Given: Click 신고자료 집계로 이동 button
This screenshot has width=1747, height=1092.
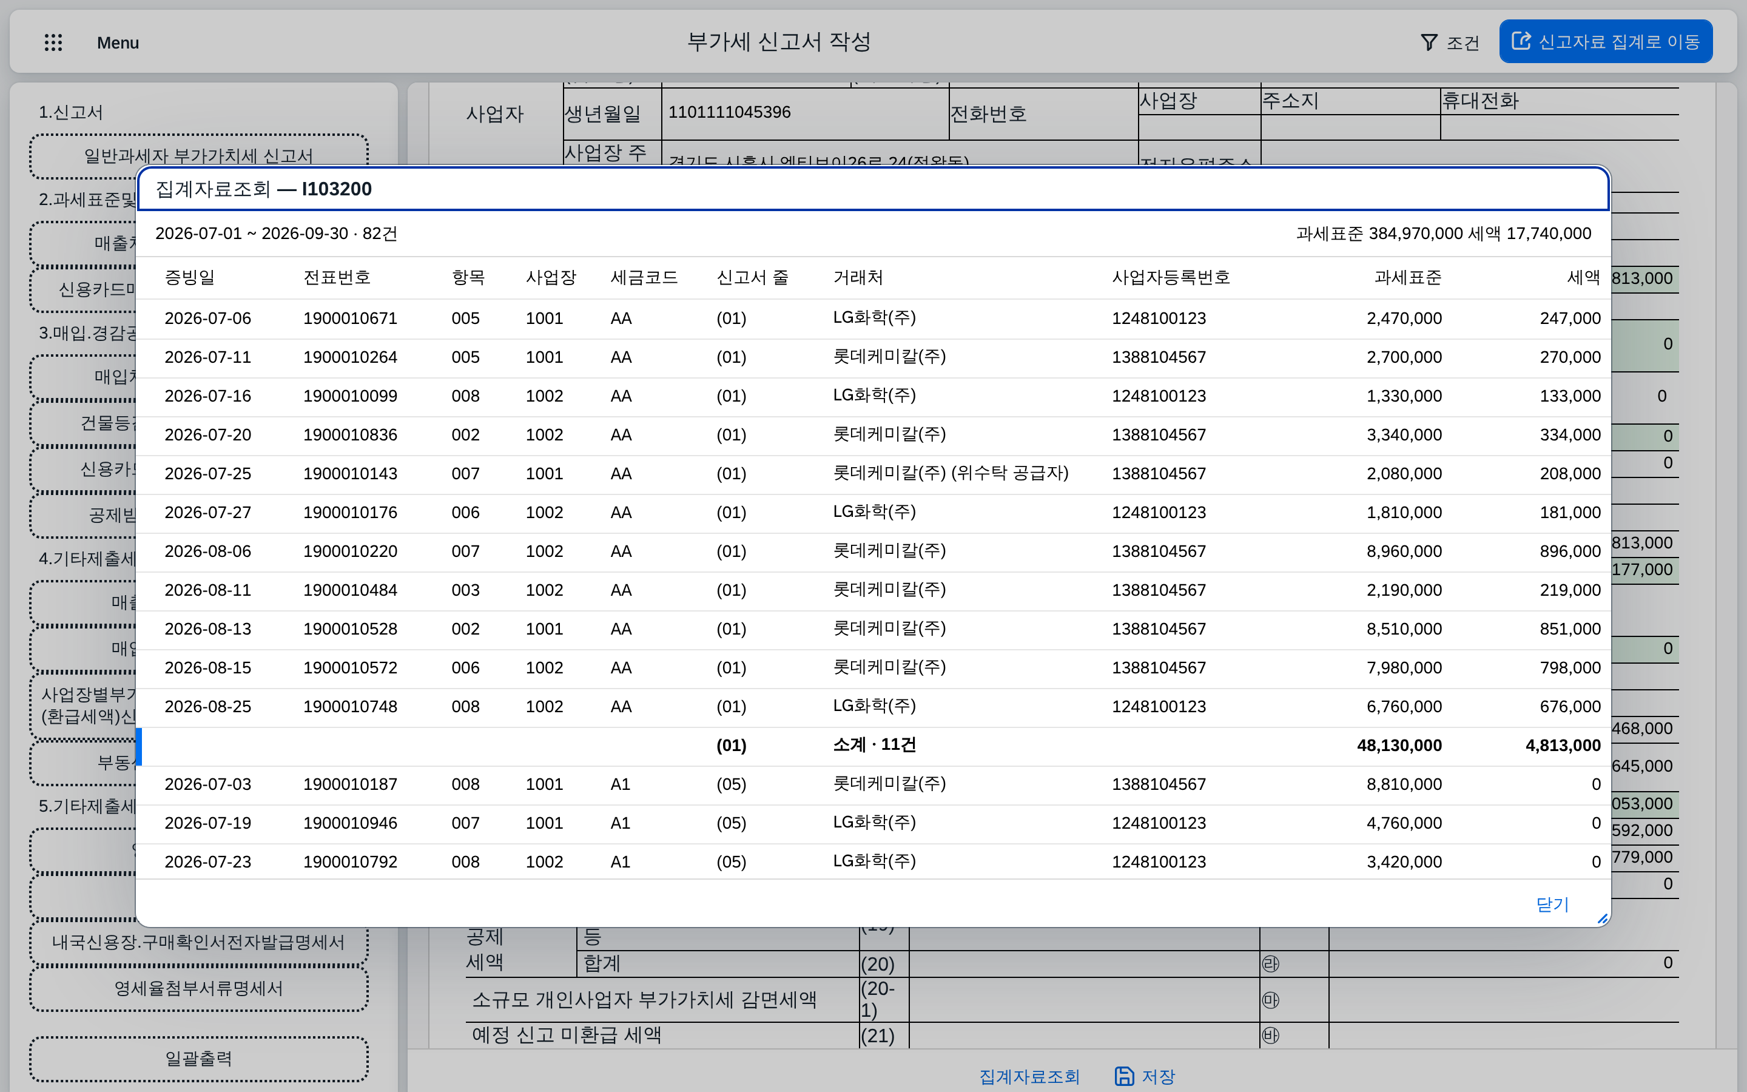Looking at the screenshot, I should (x=1606, y=41).
